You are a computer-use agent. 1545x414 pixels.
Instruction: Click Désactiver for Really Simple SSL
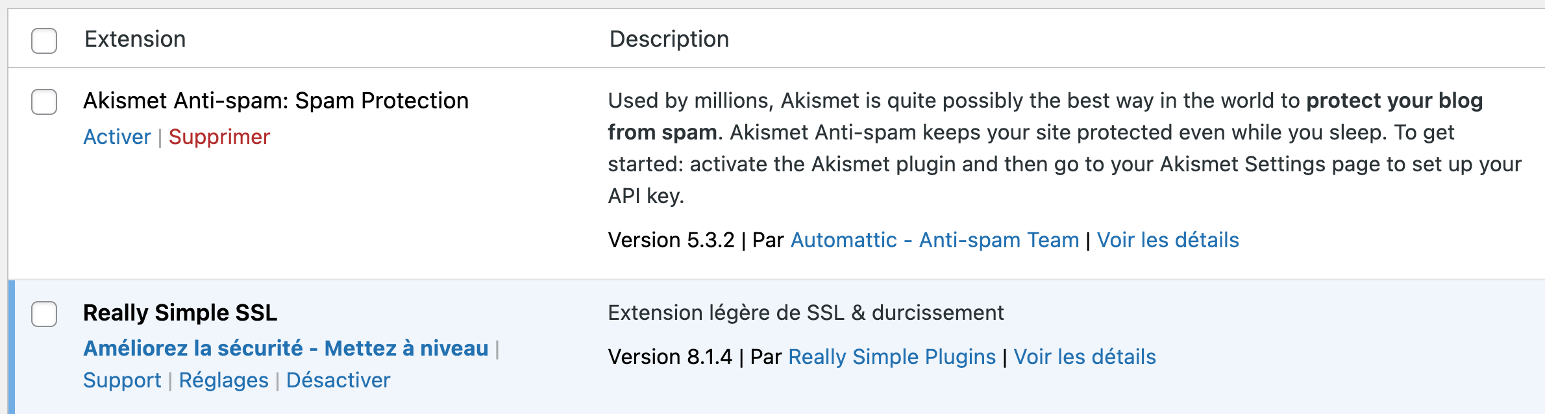tap(338, 380)
